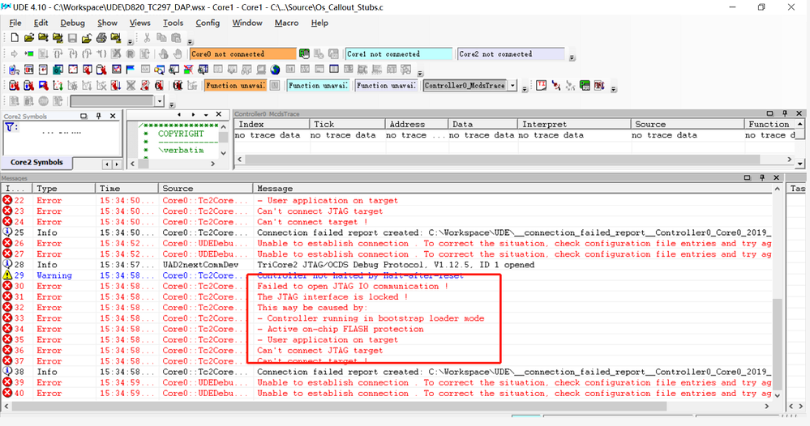The width and height of the screenshot is (810, 426).
Task: Open the Config menu
Action: tap(208, 23)
